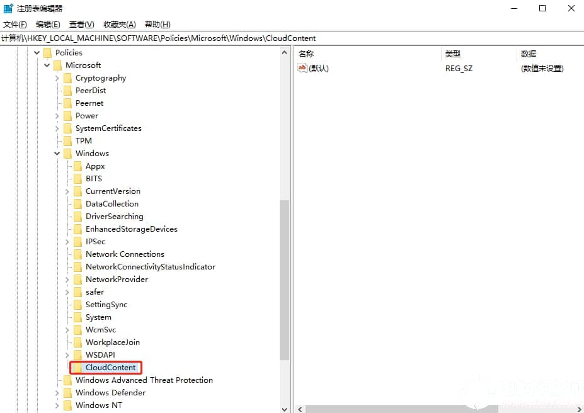Expand the Power key

coord(57,116)
